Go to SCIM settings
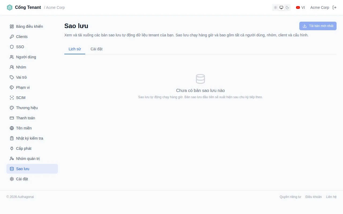Screen dimensions: 343x214 [32, 98]
